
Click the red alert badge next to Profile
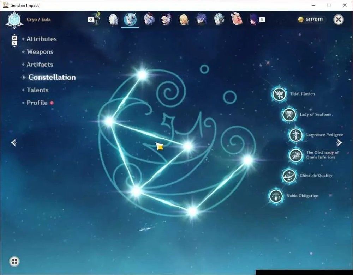(52, 103)
